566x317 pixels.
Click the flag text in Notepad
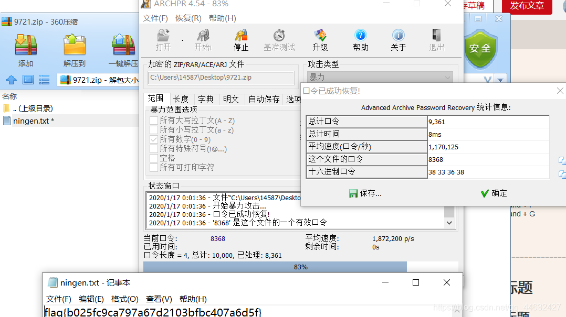coord(153,312)
